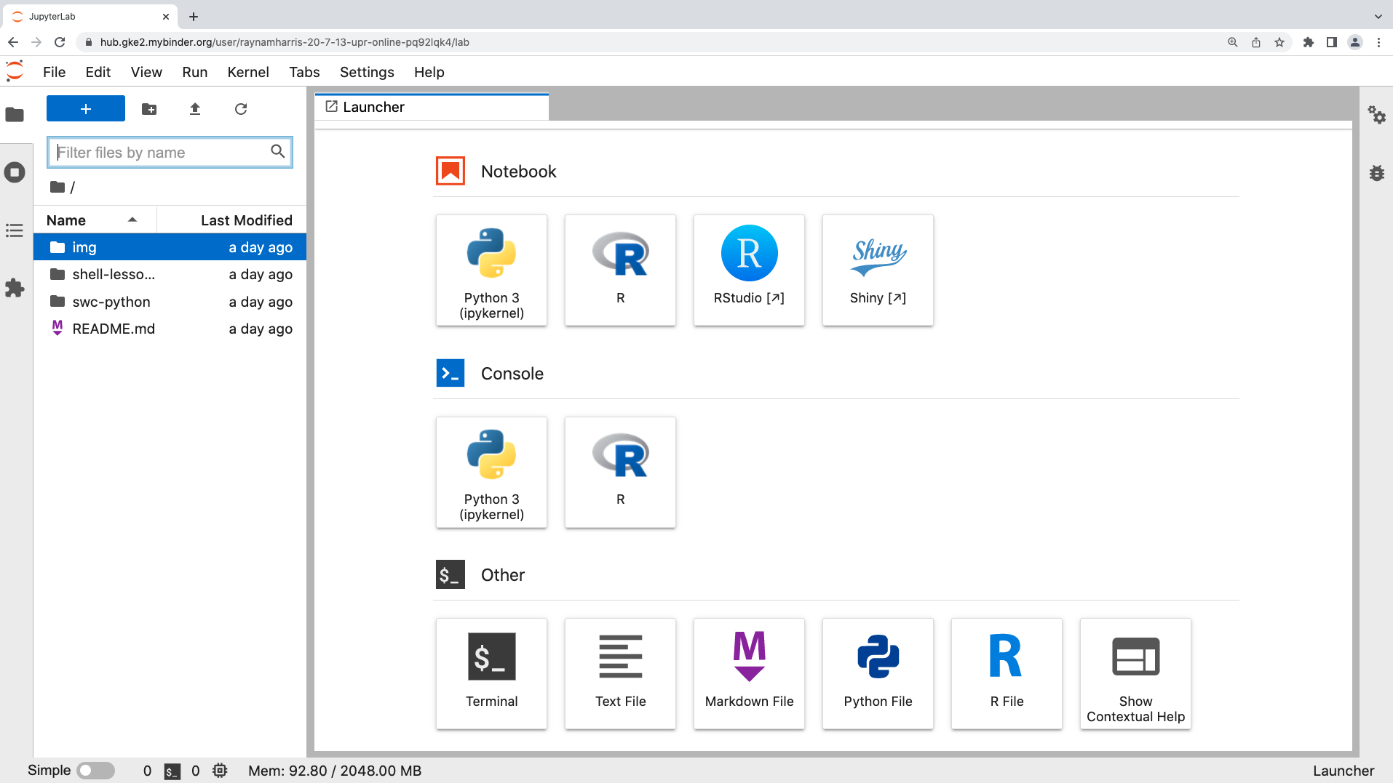
Task: Click the Filter files by name field
Action: (x=170, y=152)
